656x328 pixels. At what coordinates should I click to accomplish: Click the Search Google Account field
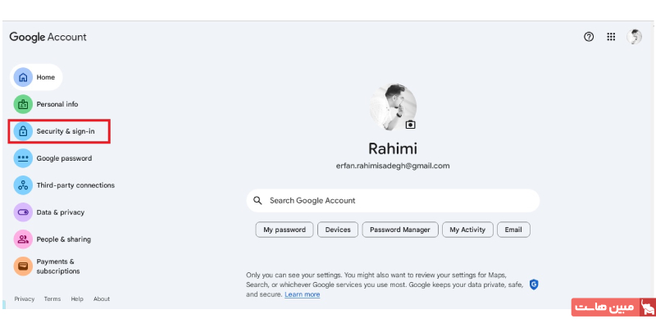pos(394,200)
